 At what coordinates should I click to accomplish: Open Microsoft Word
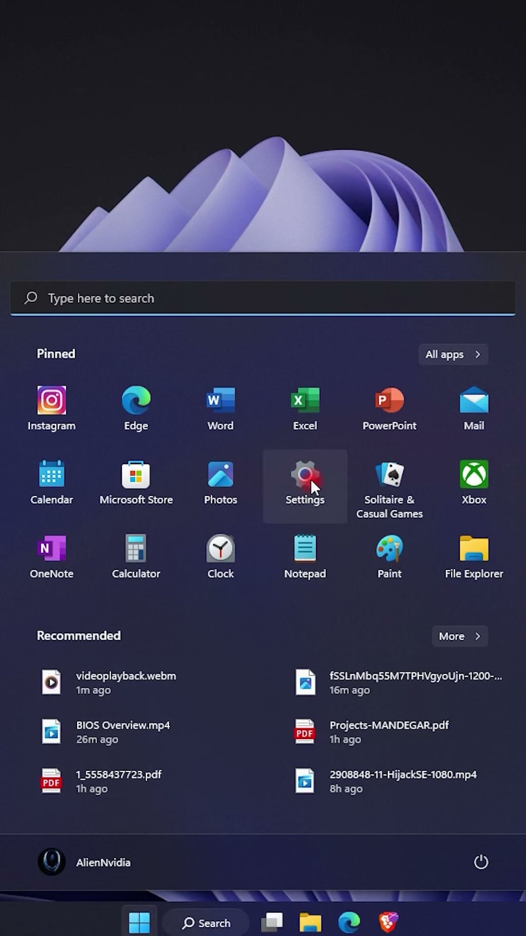[x=221, y=409]
